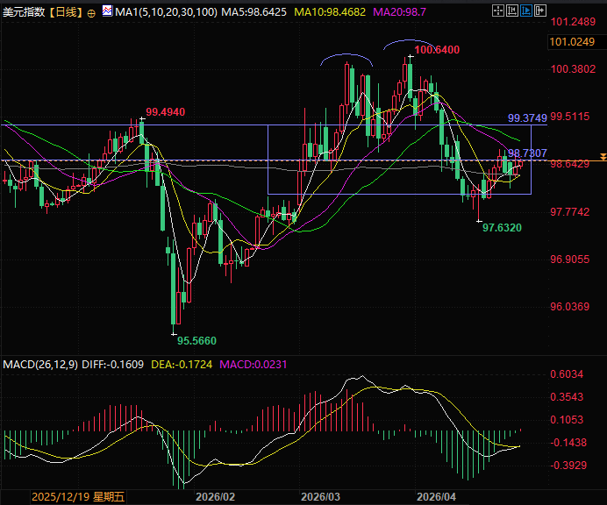The height and width of the screenshot is (505, 607).
Task: Click the MA5:98.6425 value
Action: point(254,12)
